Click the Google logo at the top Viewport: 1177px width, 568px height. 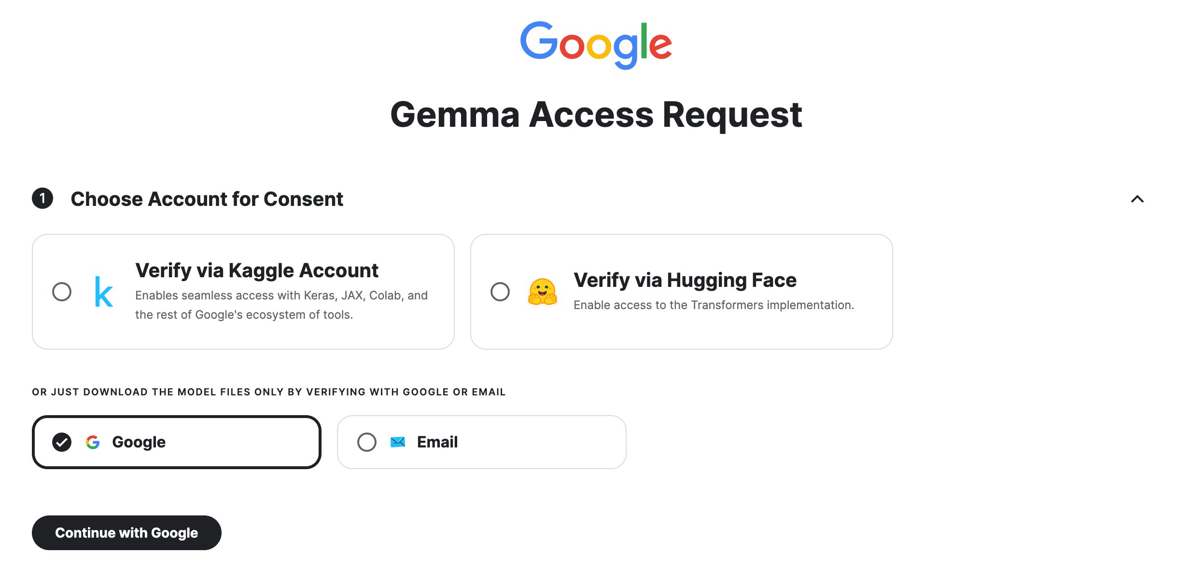596,44
